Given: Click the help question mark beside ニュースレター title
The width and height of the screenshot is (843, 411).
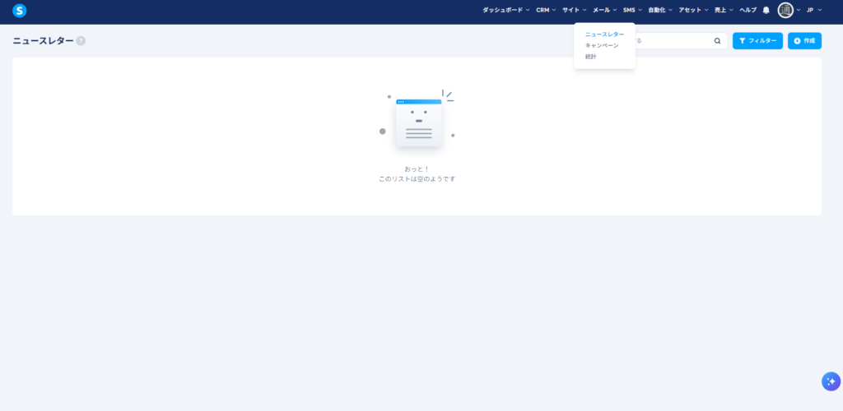Looking at the screenshot, I should 81,40.
